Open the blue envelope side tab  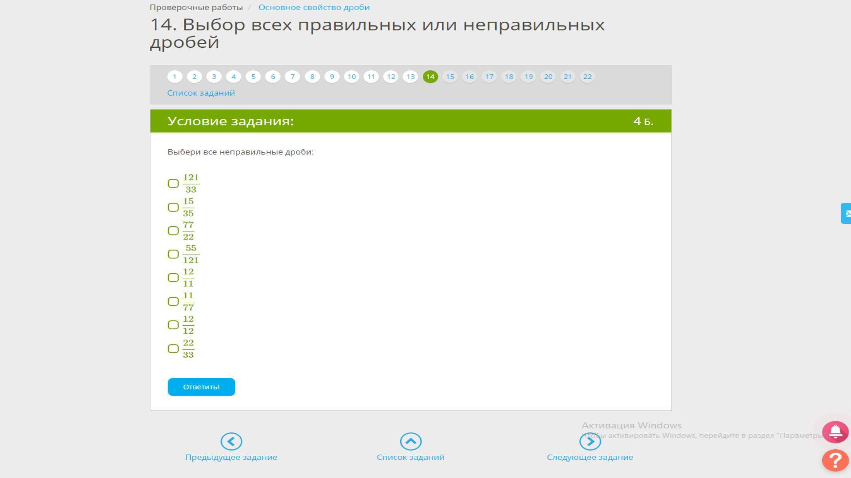click(x=846, y=214)
